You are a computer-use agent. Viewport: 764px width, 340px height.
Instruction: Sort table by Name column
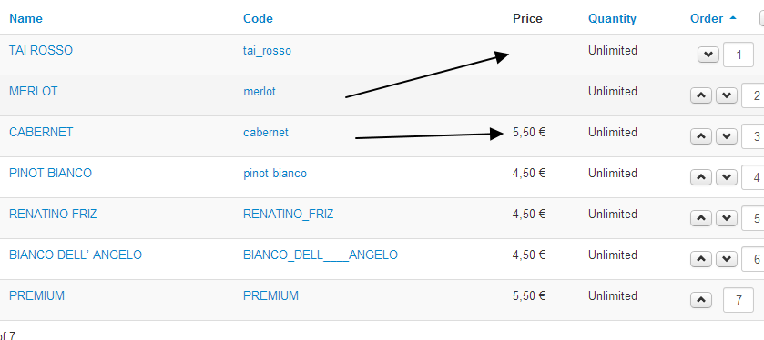(x=25, y=18)
